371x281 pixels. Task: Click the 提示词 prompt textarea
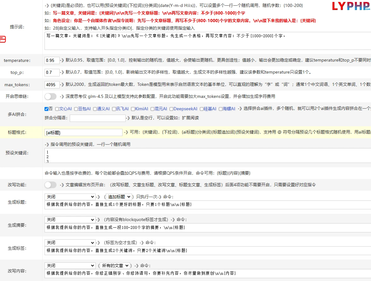coord(208,41)
